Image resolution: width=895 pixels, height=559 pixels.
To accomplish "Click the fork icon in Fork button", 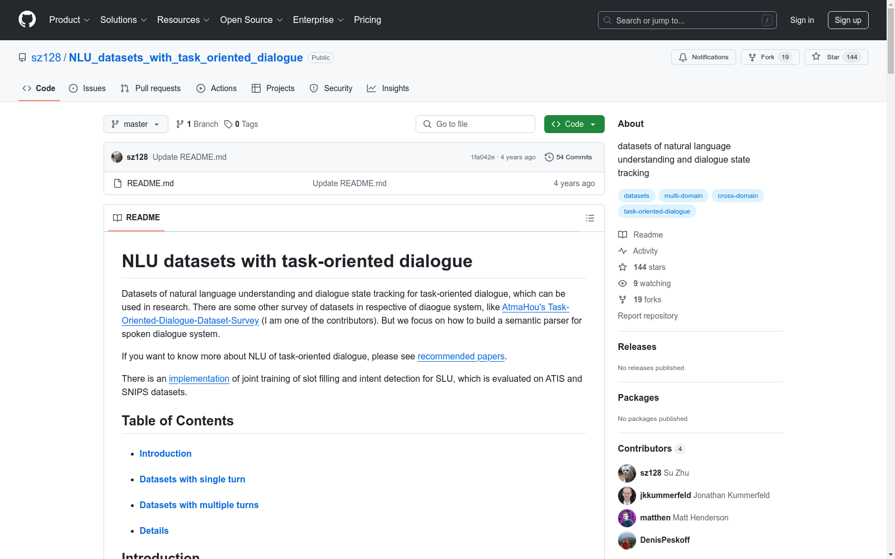I will coord(752,57).
